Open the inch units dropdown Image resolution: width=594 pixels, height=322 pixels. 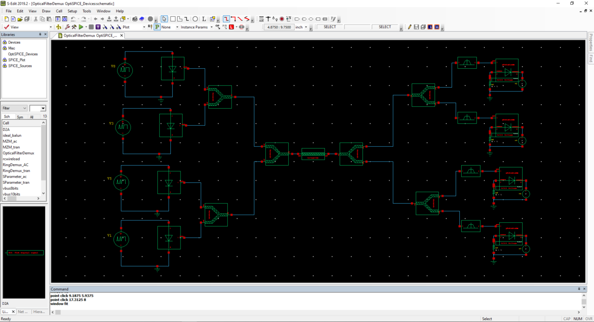(x=306, y=27)
